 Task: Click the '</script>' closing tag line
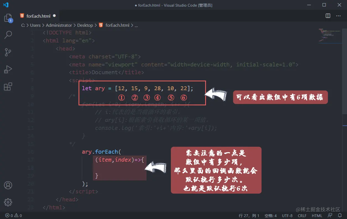pyautogui.click(x=84, y=191)
